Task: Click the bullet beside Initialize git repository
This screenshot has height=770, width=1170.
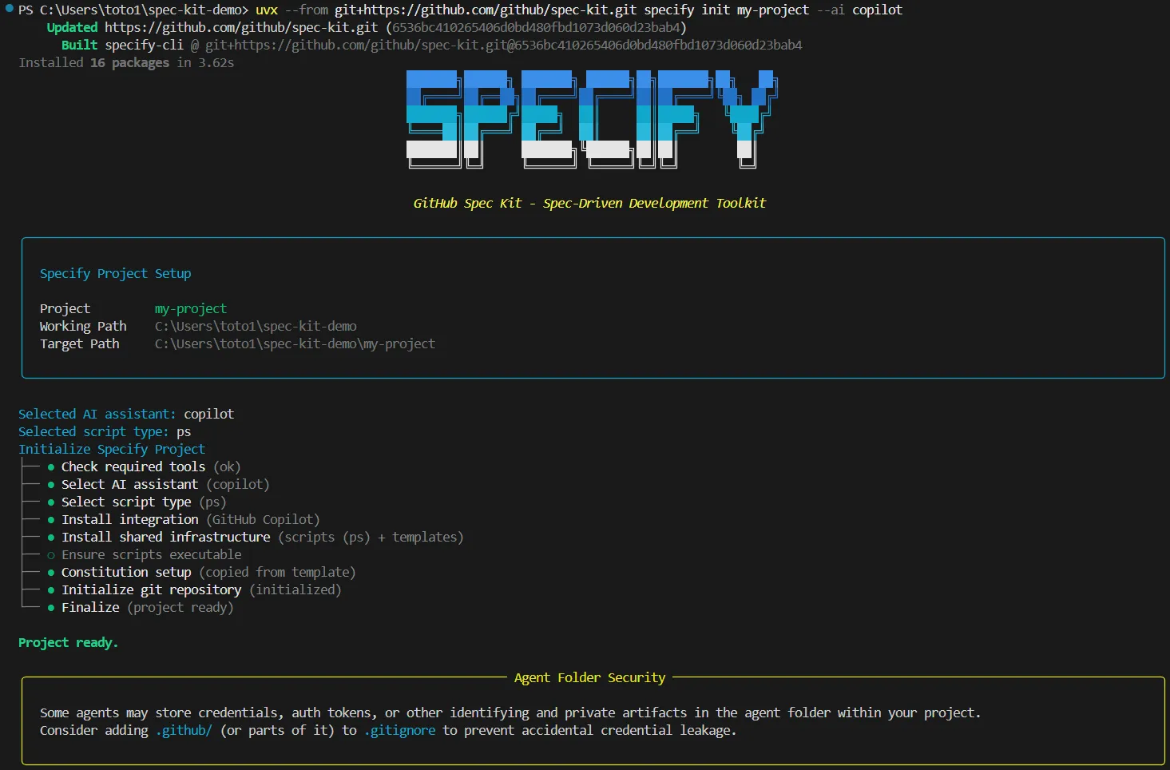Action: point(51,590)
